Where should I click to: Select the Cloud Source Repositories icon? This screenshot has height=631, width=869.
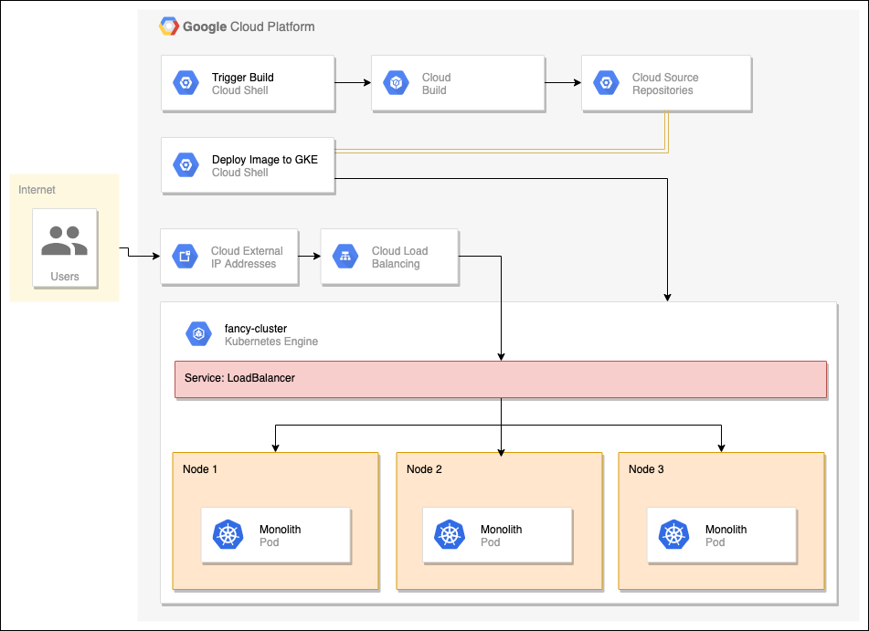pyautogui.click(x=607, y=83)
